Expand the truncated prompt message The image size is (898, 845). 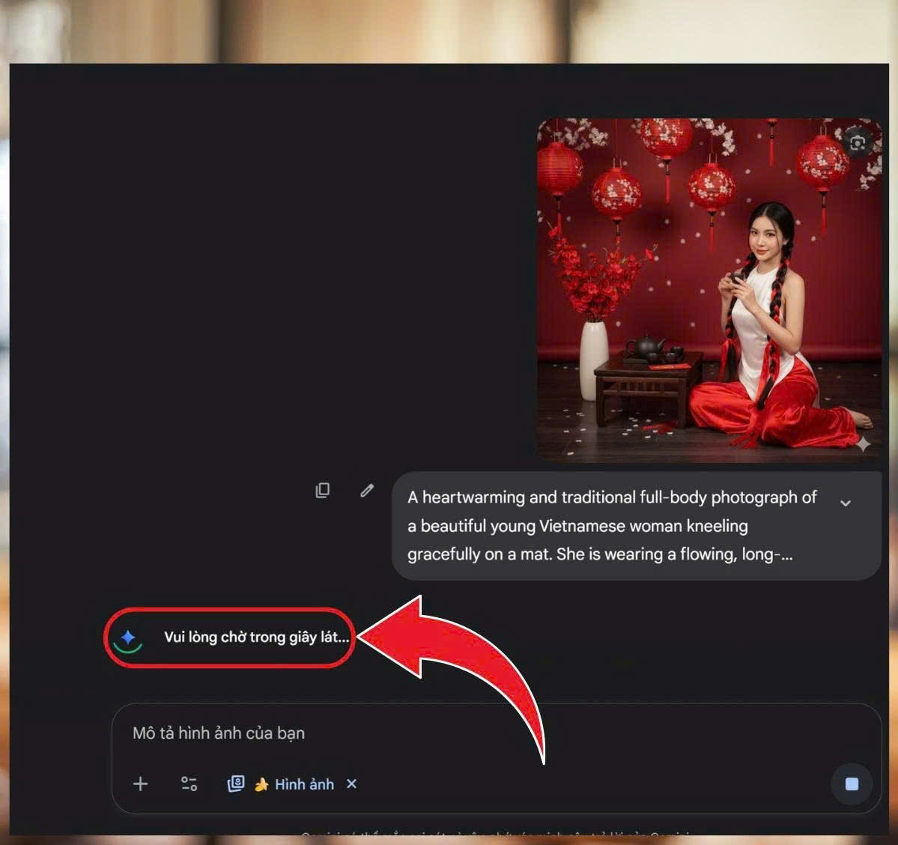coord(846,503)
